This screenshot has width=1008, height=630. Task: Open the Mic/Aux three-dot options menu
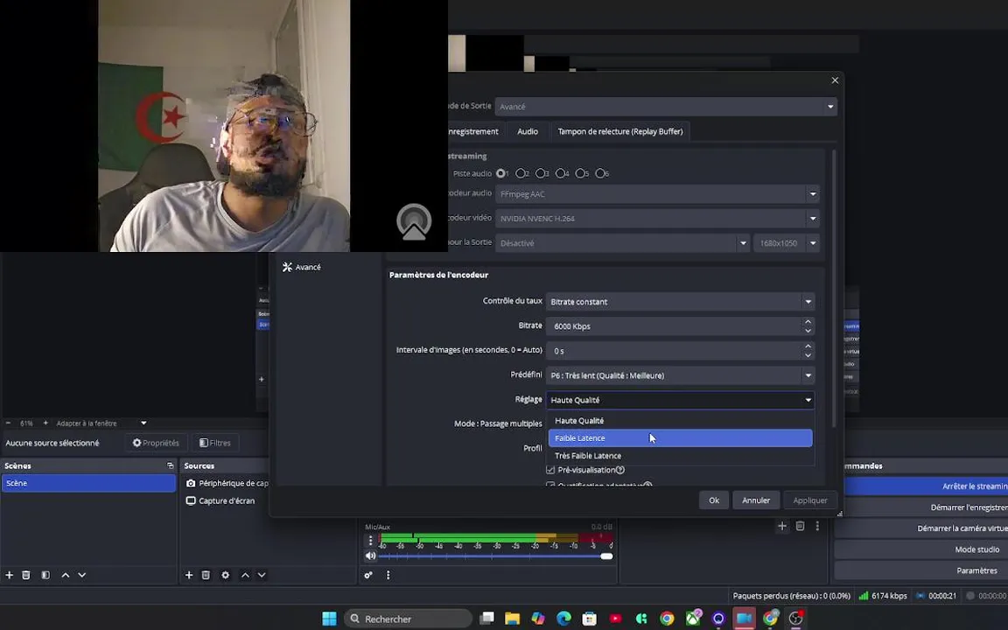(x=370, y=541)
